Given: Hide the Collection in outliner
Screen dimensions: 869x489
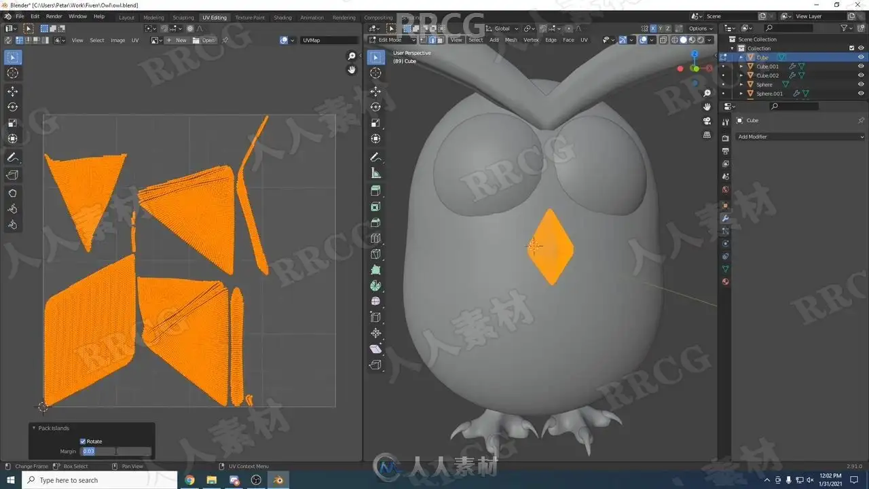Looking at the screenshot, I should coord(862,48).
